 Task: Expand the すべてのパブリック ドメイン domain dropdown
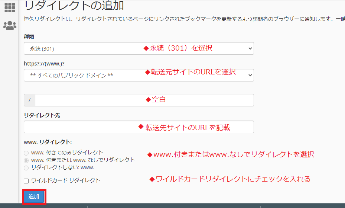pyautogui.click(x=139, y=75)
